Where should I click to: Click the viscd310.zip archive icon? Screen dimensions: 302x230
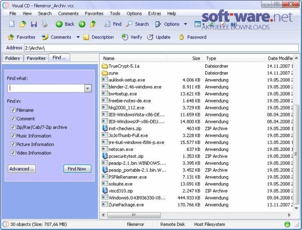[x=105, y=190]
